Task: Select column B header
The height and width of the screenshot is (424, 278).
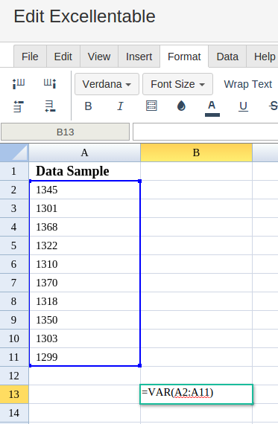Action: [196, 152]
